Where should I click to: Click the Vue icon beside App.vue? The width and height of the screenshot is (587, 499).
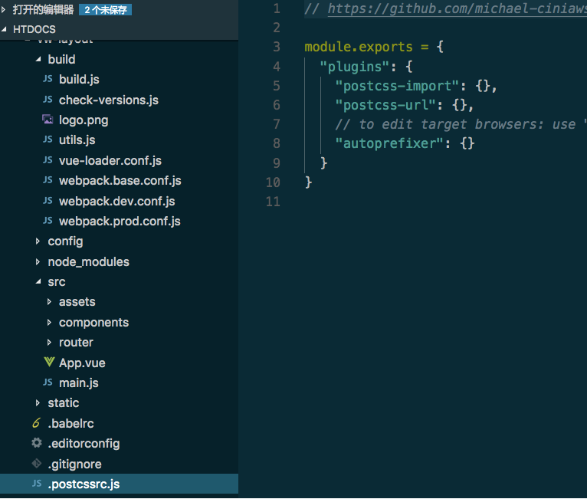[49, 362]
